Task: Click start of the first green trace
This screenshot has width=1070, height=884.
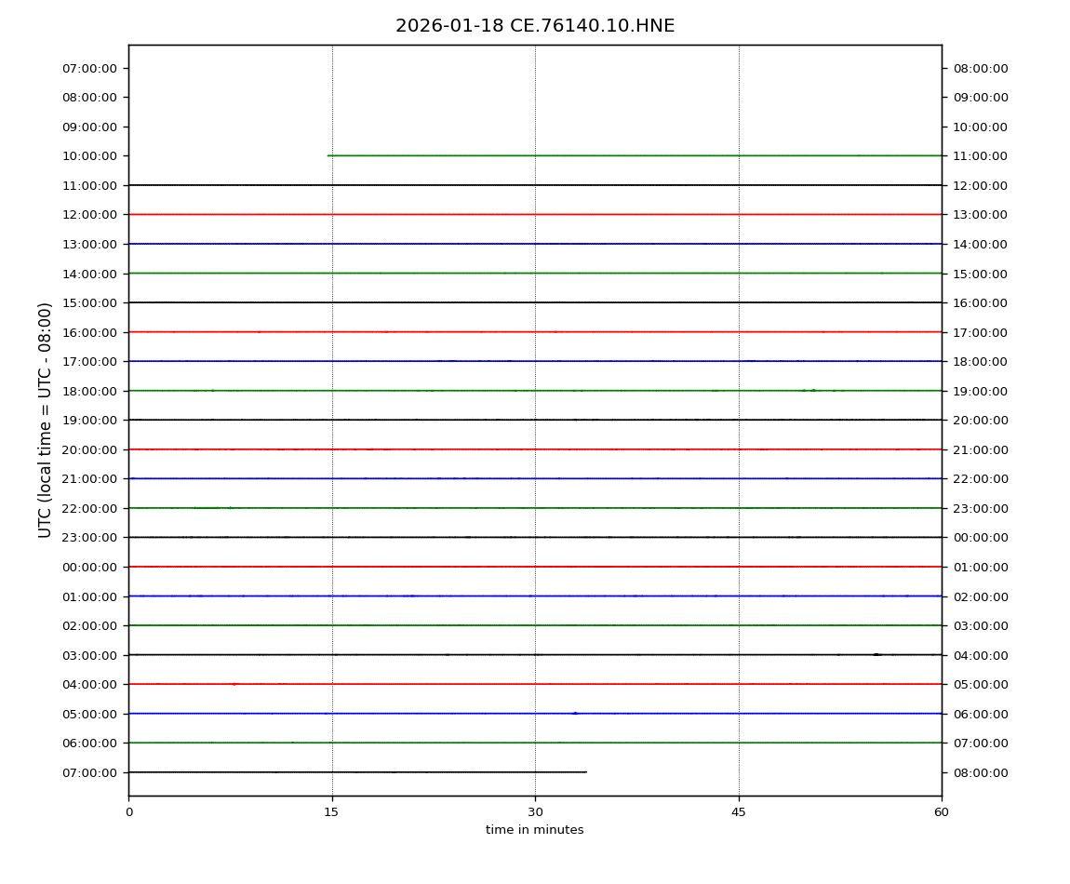Action: click(329, 155)
